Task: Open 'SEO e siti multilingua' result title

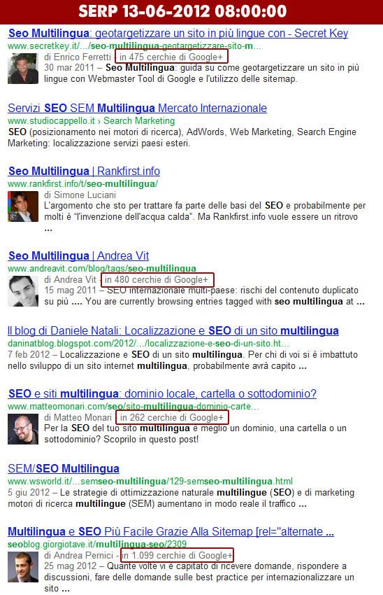Action: point(162,394)
